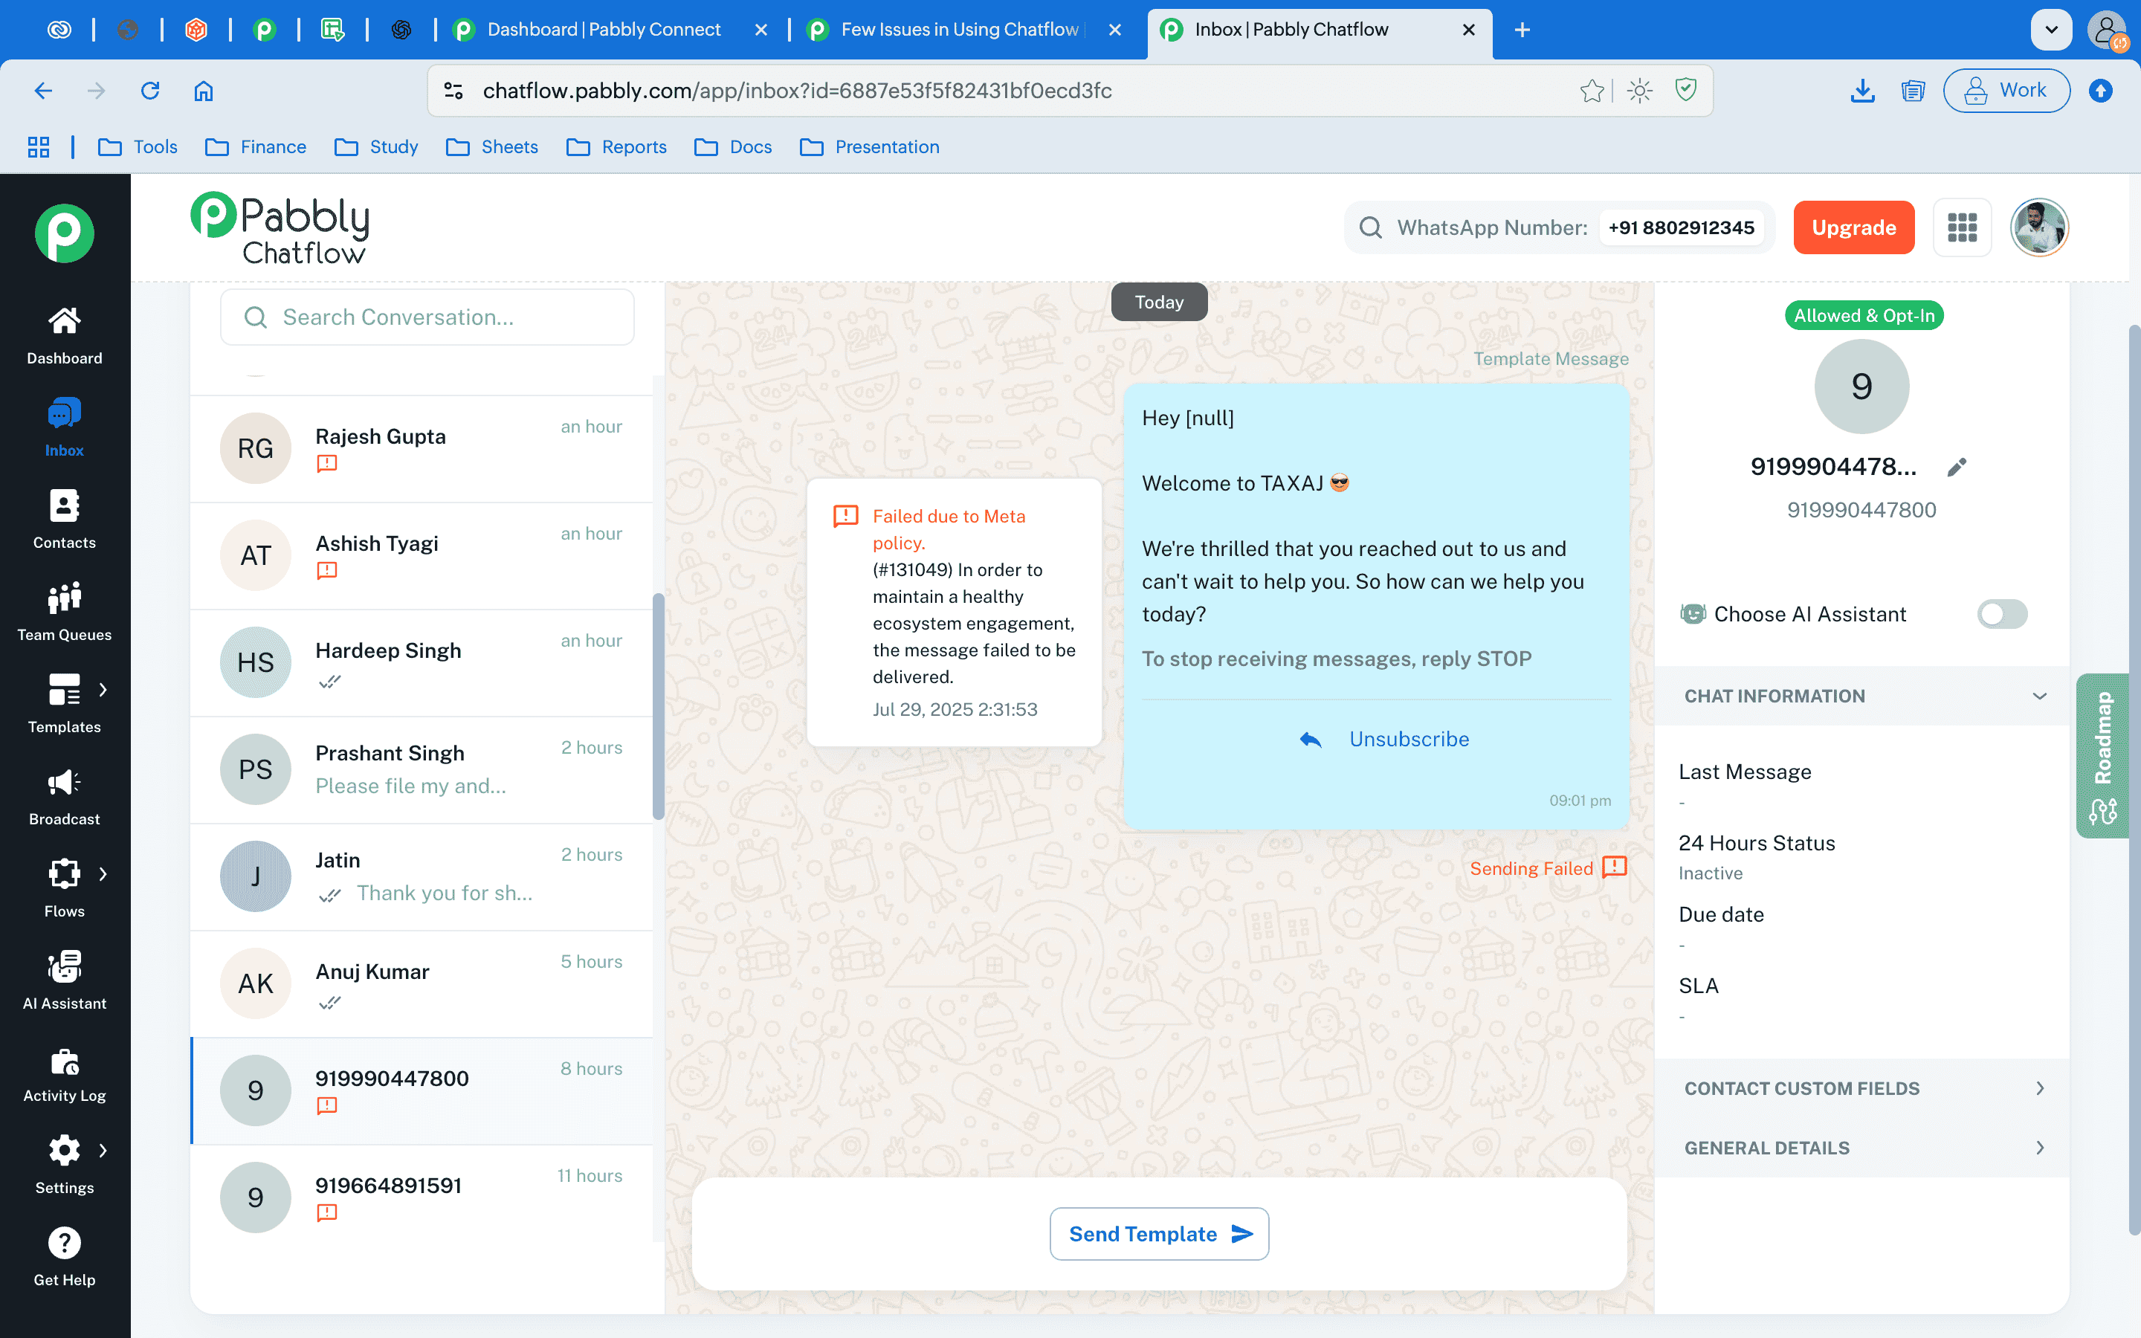Open Settings in the sidebar
The image size is (2141, 1338).
[64, 1165]
